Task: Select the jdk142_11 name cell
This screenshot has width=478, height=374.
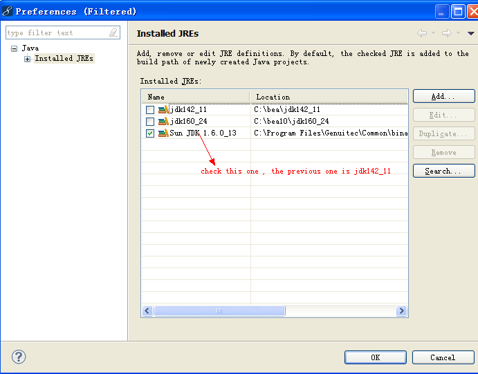Action: coord(188,109)
